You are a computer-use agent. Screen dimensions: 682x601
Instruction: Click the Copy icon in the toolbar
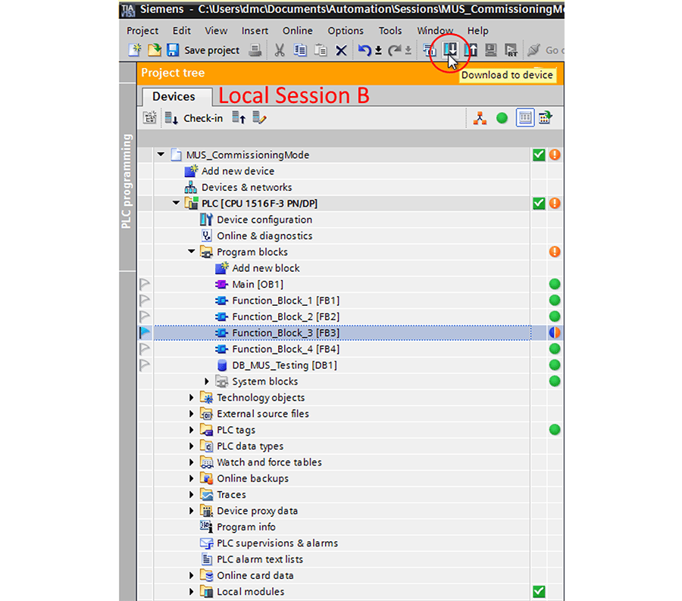(300, 51)
